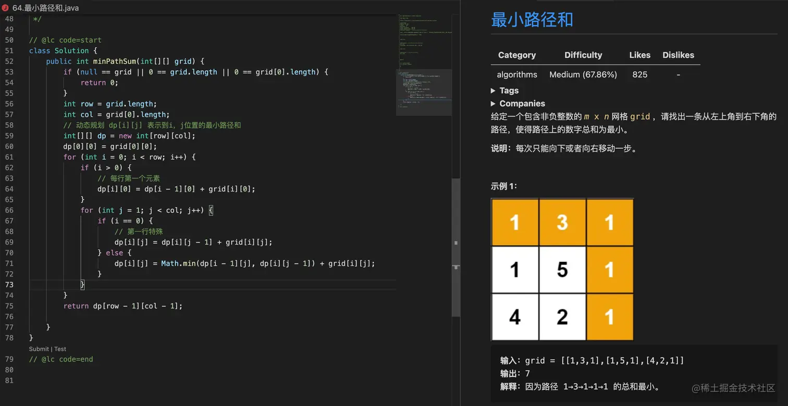Click the 解释 path explanation line
Viewport: 788px width, 406px height.
tap(581, 387)
